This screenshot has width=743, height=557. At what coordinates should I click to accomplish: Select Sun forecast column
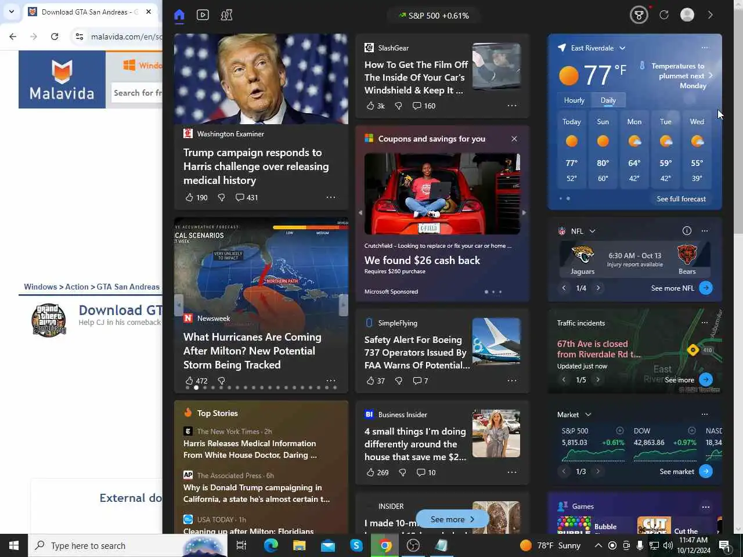[x=603, y=150]
